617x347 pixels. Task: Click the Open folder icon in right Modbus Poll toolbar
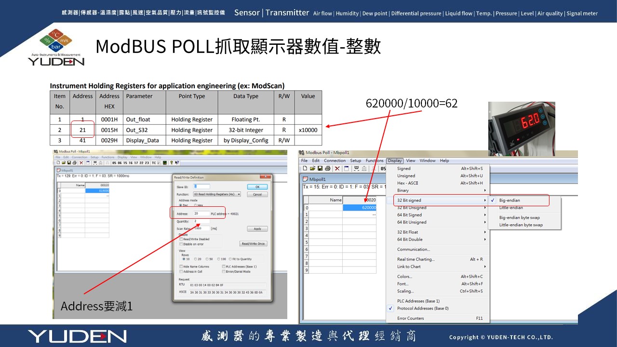[x=312, y=169]
